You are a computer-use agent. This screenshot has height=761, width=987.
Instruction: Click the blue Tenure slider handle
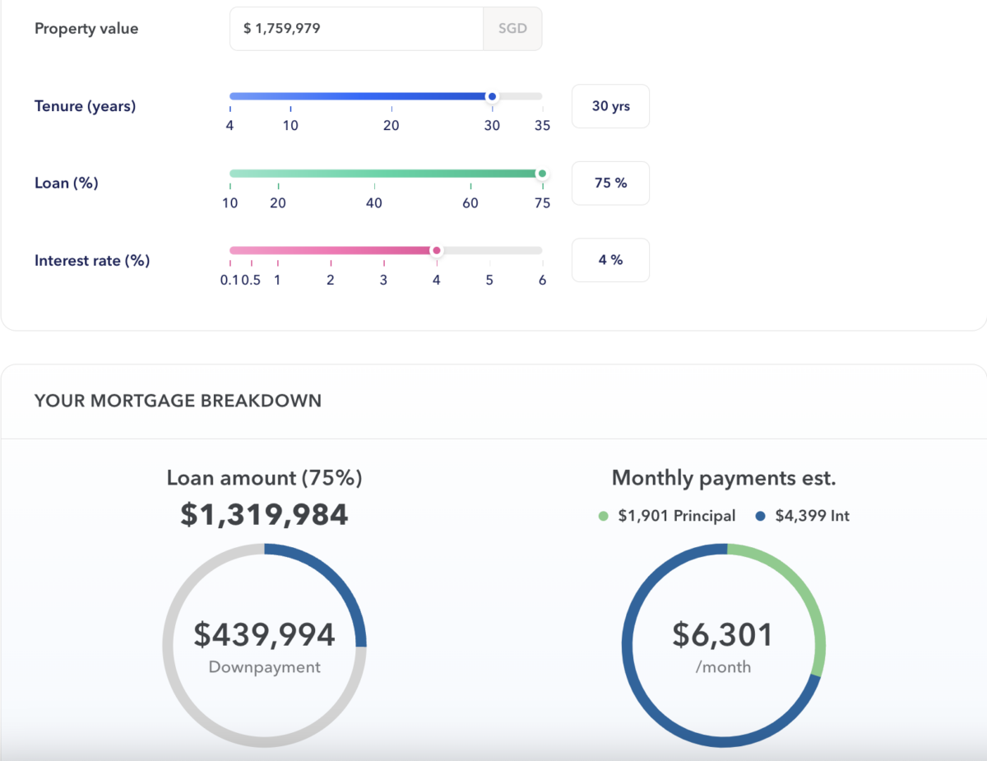[x=492, y=96]
